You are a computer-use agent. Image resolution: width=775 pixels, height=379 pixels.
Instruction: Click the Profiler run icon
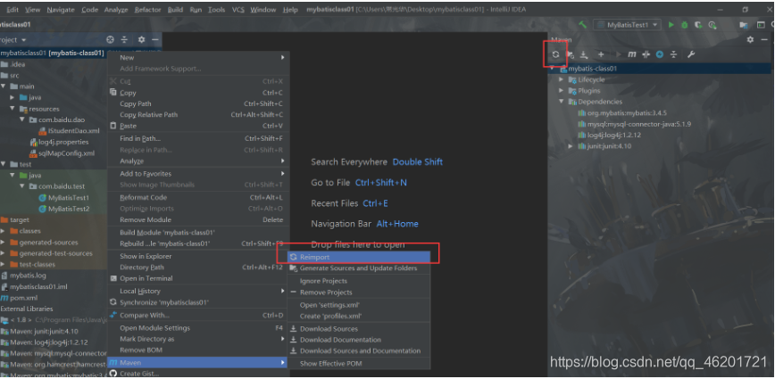click(x=712, y=25)
